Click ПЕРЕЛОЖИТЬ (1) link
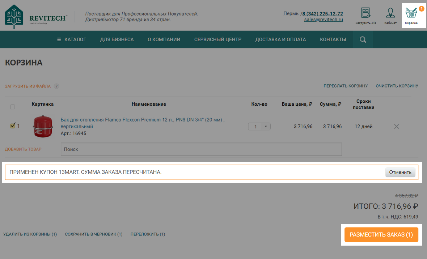This screenshot has width=427, height=259. pos(148,234)
